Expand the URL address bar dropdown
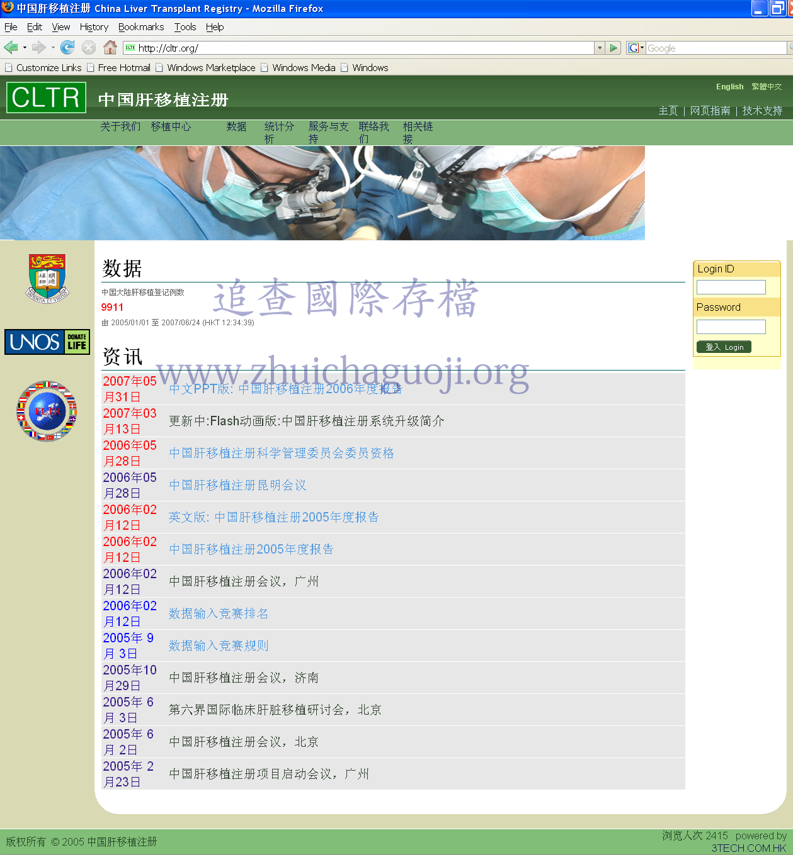 600,48
